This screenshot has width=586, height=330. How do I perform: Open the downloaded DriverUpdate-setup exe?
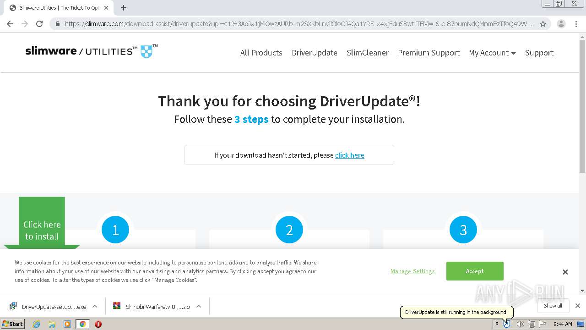(49, 307)
